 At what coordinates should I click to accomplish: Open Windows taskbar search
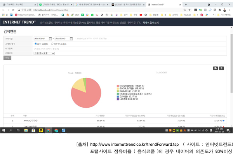click(x=11, y=131)
